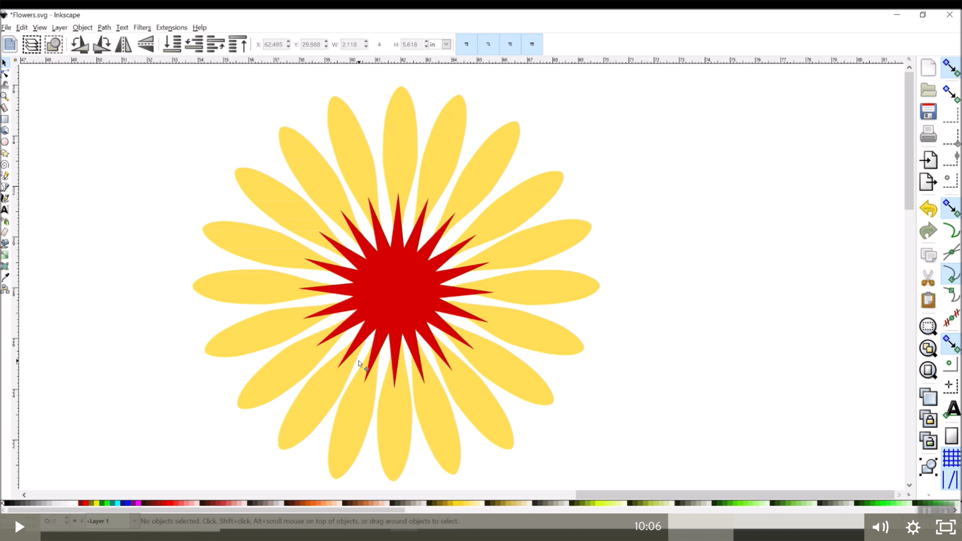The height and width of the screenshot is (541, 962).
Task: Undo the last action via commands bar
Action: 928,209
